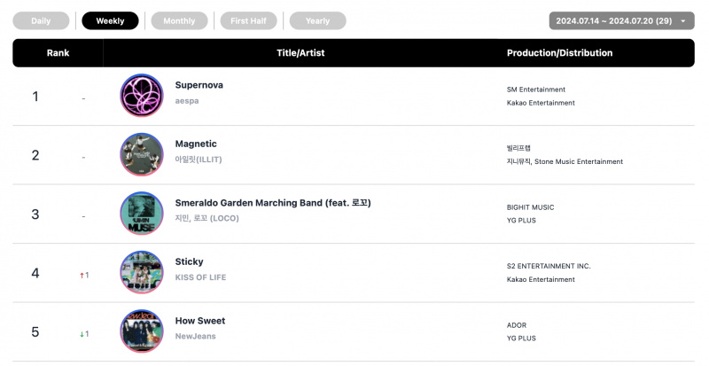Switch to the Monthly chart tab
This screenshot has width=709, height=366.
(x=179, y=20)
